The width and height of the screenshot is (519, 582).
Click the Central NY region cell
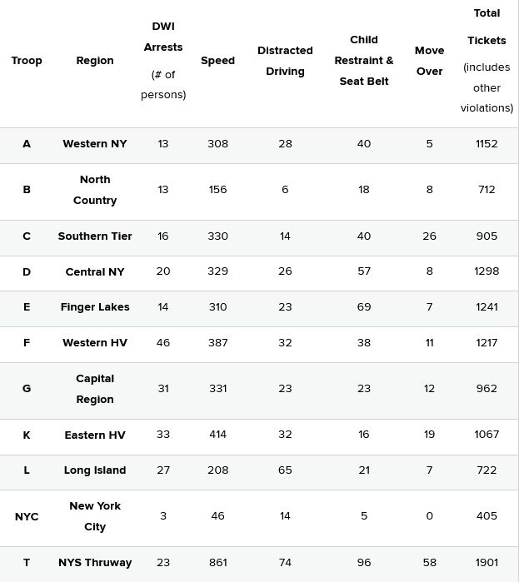(95, 271)
